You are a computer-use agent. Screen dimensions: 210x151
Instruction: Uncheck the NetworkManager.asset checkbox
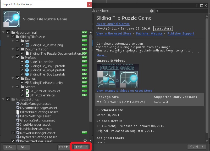point(13,132)
